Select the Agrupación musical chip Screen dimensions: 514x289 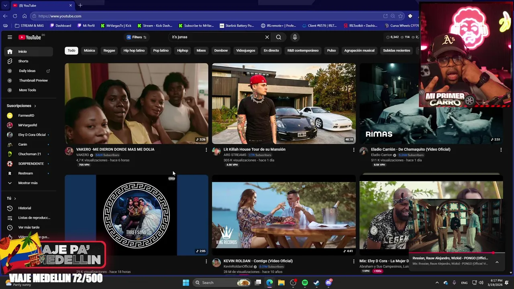(x=359, y=51)
